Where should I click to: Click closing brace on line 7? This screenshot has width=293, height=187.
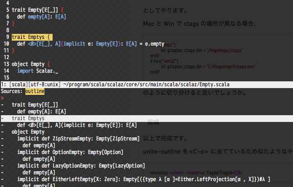coord(13,23)
